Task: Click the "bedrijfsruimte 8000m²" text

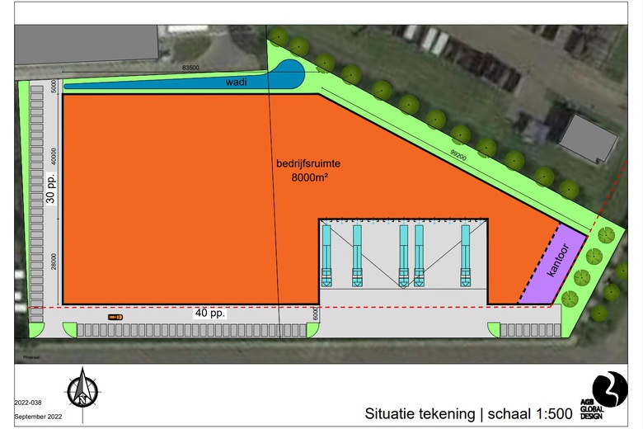Action: (308, 170)
